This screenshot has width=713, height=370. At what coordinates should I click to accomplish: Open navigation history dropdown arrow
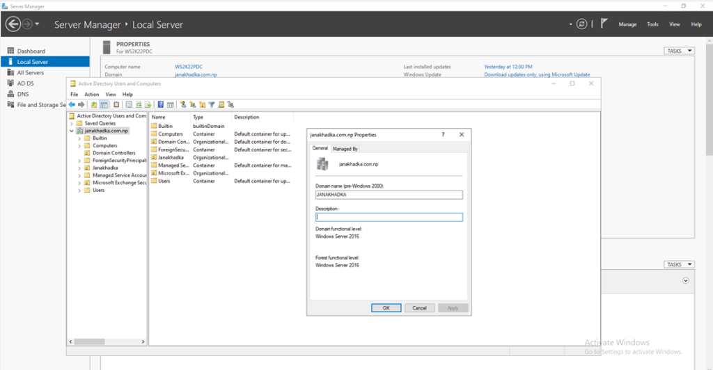(38, 24)
